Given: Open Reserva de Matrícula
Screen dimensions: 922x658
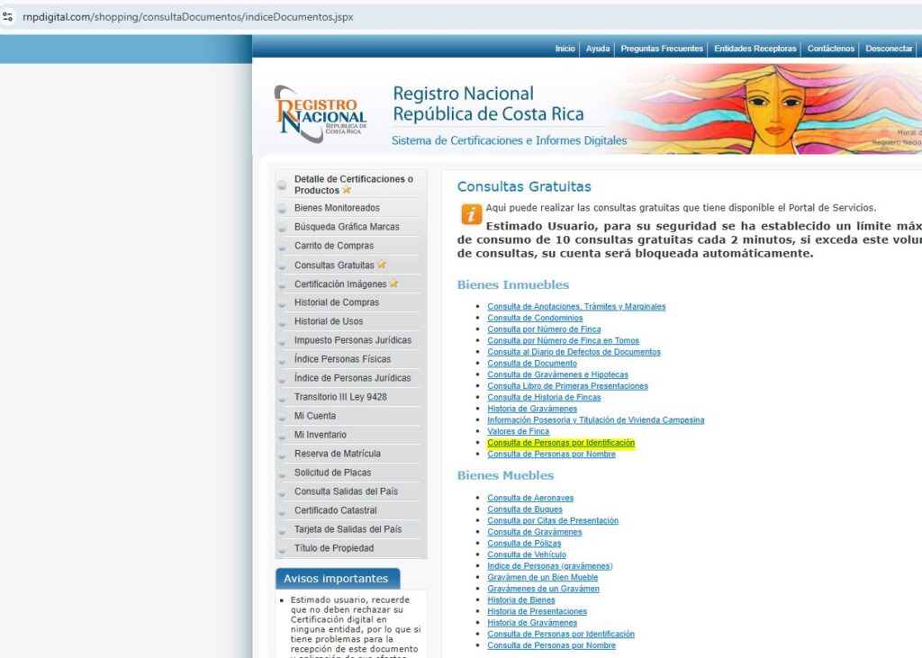Looking at the screenshot, I should coord(338,454).
